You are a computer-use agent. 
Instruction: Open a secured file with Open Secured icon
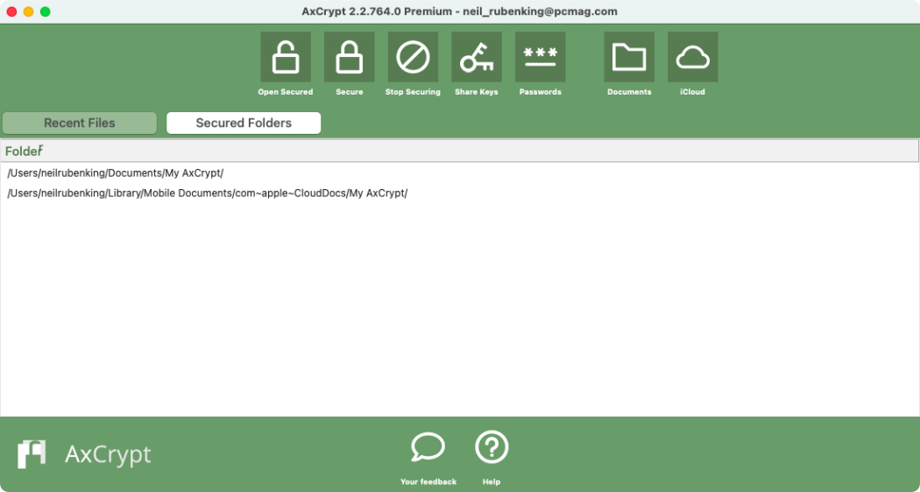pyautogui.click(x=286, y=57)
